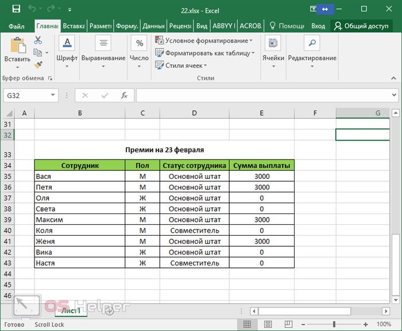Switch to the Вставка tab
The height and width of the screenshot is (331, 402).
click(74, 26)
